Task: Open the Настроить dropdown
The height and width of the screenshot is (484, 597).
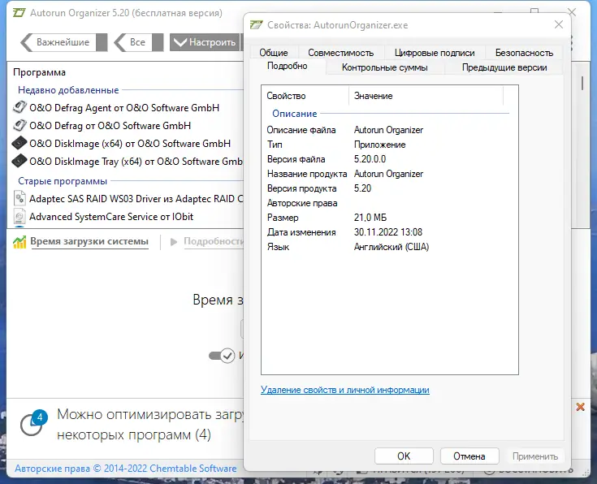Action: 205,42
